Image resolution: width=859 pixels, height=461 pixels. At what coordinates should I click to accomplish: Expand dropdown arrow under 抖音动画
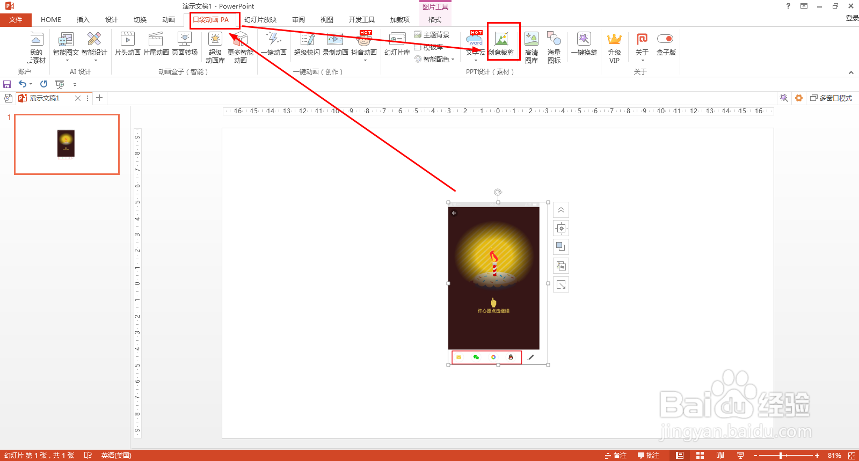coord(365,61)
